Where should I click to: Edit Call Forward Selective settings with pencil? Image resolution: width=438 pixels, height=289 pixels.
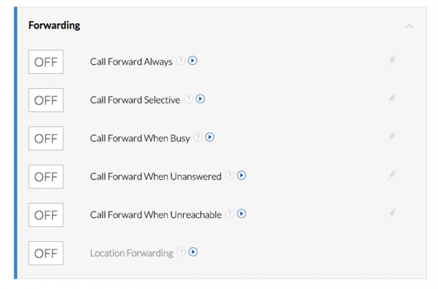(392, 98)
